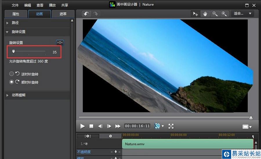Go to next opacity keyframe

[119, 152]
